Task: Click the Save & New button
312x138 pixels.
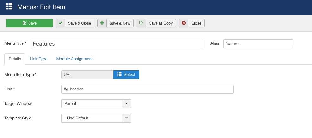Action: [x=115, y=23]
